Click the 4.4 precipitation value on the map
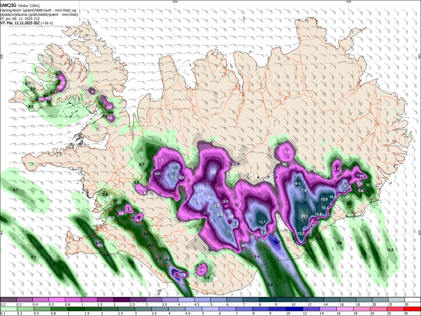Viewport: 421px width, 316px height. click(168, 260)
